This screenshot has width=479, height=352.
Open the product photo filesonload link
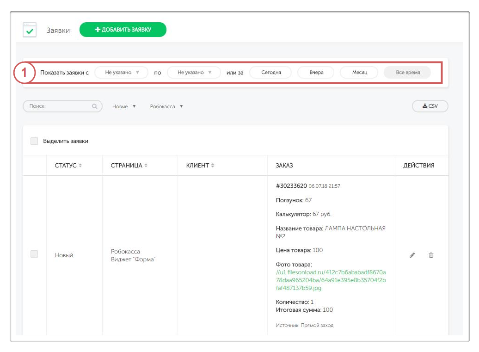pos(331,280)
